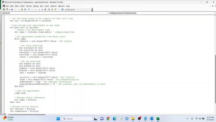
Task: Toggle Design Mode icon
Action: point(45,9)
